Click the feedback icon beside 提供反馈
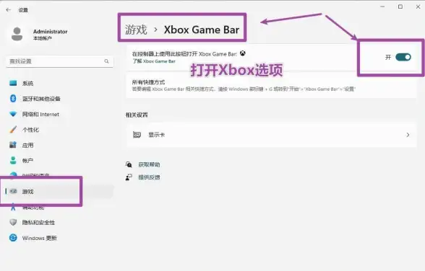 (129, 177)
